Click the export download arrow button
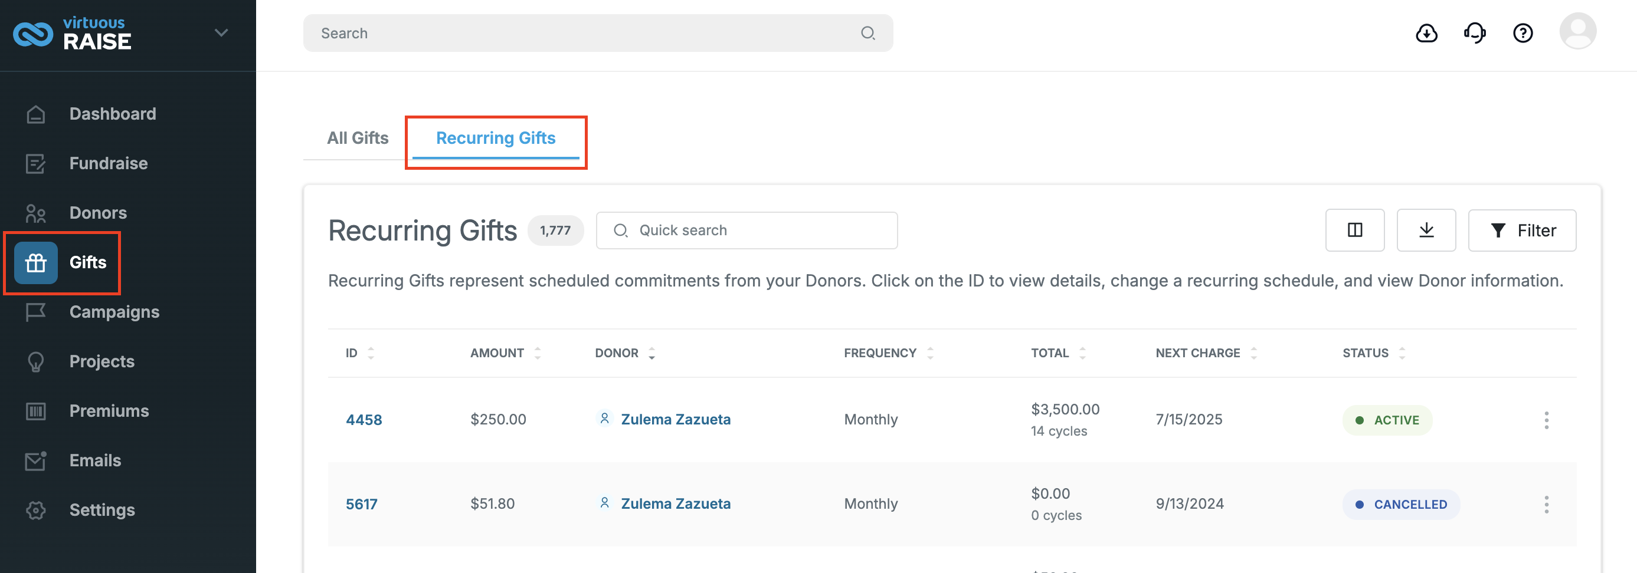The image size is (1637, 573). coord(1426,230)
